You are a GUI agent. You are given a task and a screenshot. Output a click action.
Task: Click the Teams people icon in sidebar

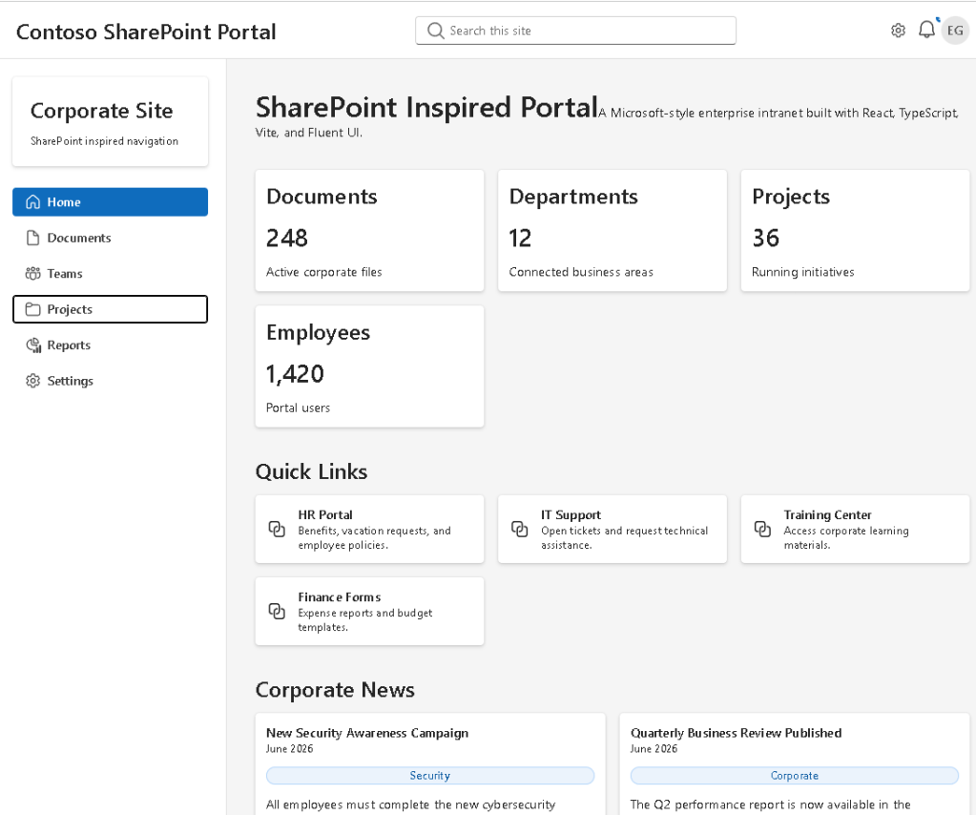[33, 273]
